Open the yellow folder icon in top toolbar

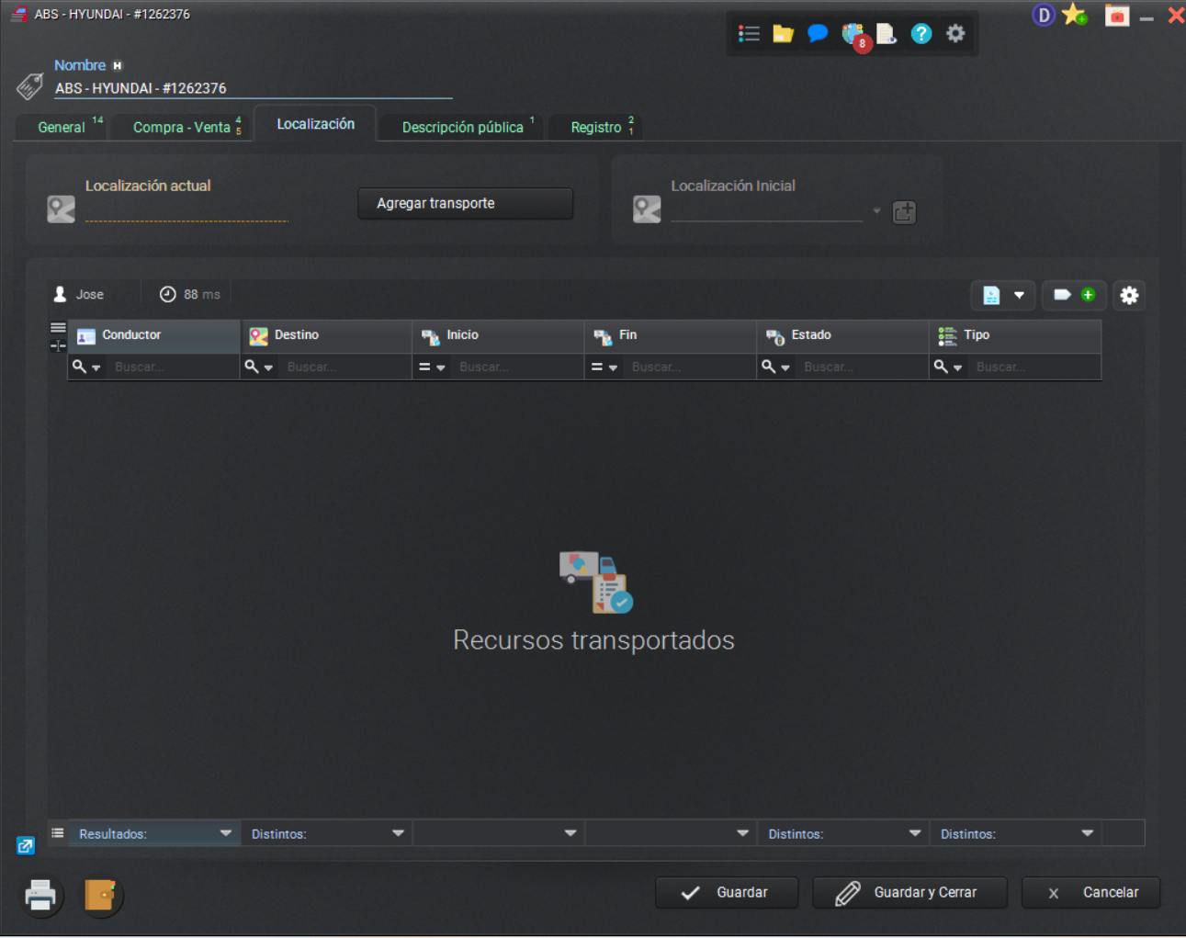783,33
